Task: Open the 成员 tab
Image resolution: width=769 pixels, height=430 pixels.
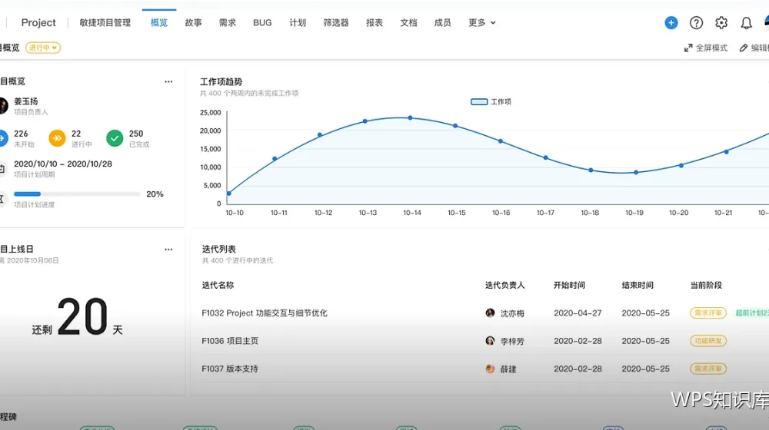Action: [x=442, y=22]
